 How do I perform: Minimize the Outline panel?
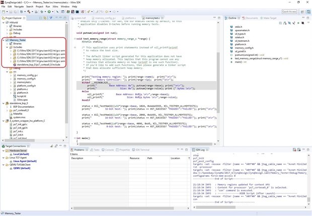point(303,18)
